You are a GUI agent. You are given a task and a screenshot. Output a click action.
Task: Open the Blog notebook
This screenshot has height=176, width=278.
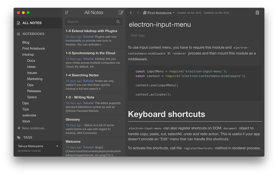point(26,42)
